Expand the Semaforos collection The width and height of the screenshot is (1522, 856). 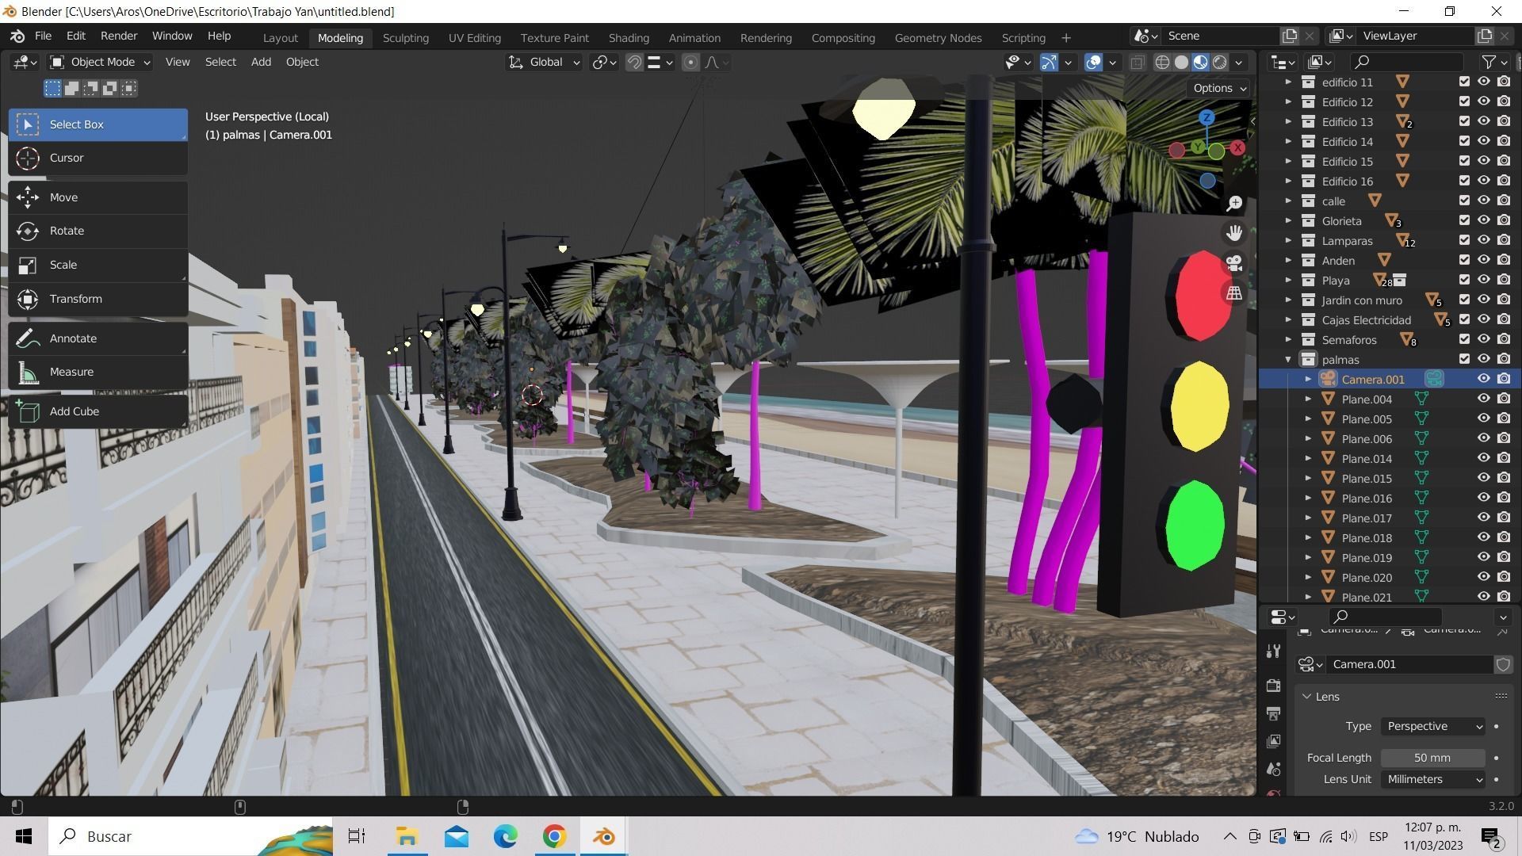(1287, 340)
